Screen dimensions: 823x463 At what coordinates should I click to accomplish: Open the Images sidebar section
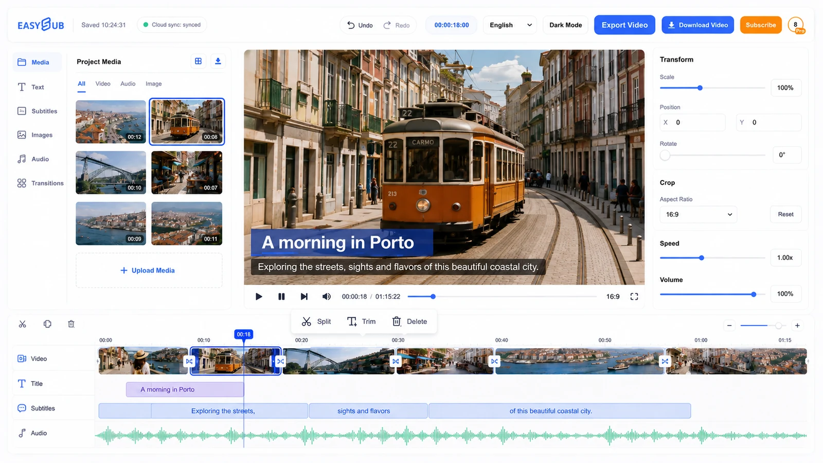[35, 135]
